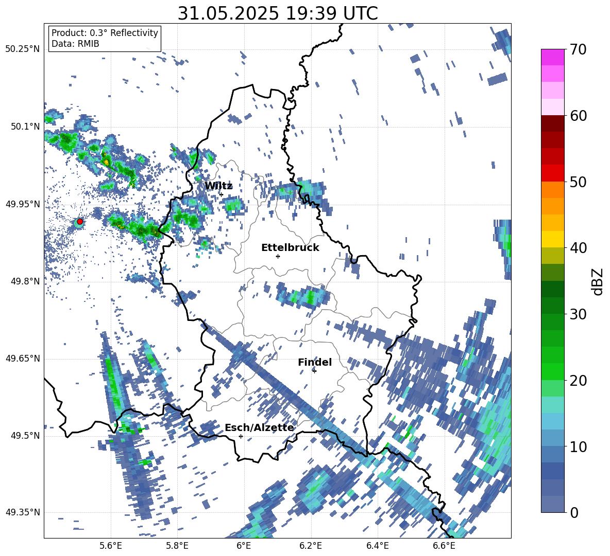Click the colorbar tick label 0

574,512
